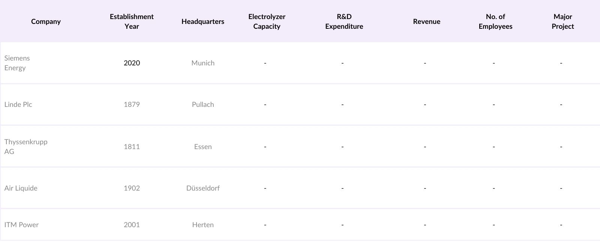The height and width of the screenshot is (244, 600).
Task: Click the Revenue column header
Action: pyautogui.click(x=426, y=21)
